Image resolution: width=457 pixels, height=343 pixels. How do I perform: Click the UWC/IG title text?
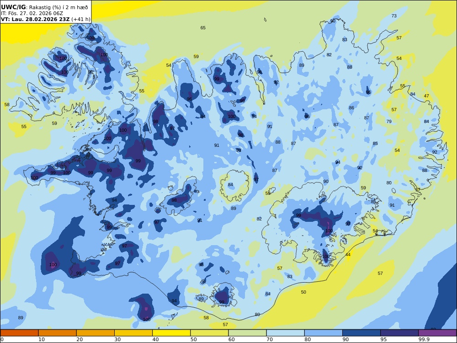13,7
